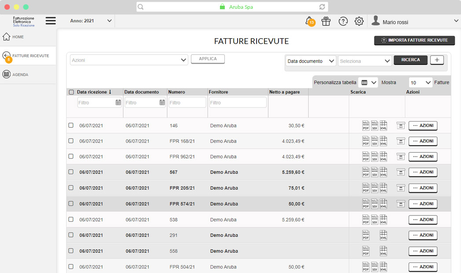Click the Importa Fatture Ricevute button
The width and height of the screenshot is (461, 273).
pyautogui.click(x=414, y=40)
